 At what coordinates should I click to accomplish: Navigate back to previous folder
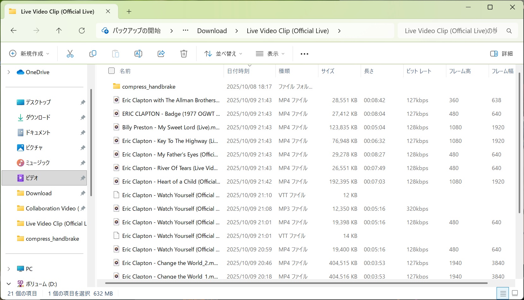coord(14,31)
